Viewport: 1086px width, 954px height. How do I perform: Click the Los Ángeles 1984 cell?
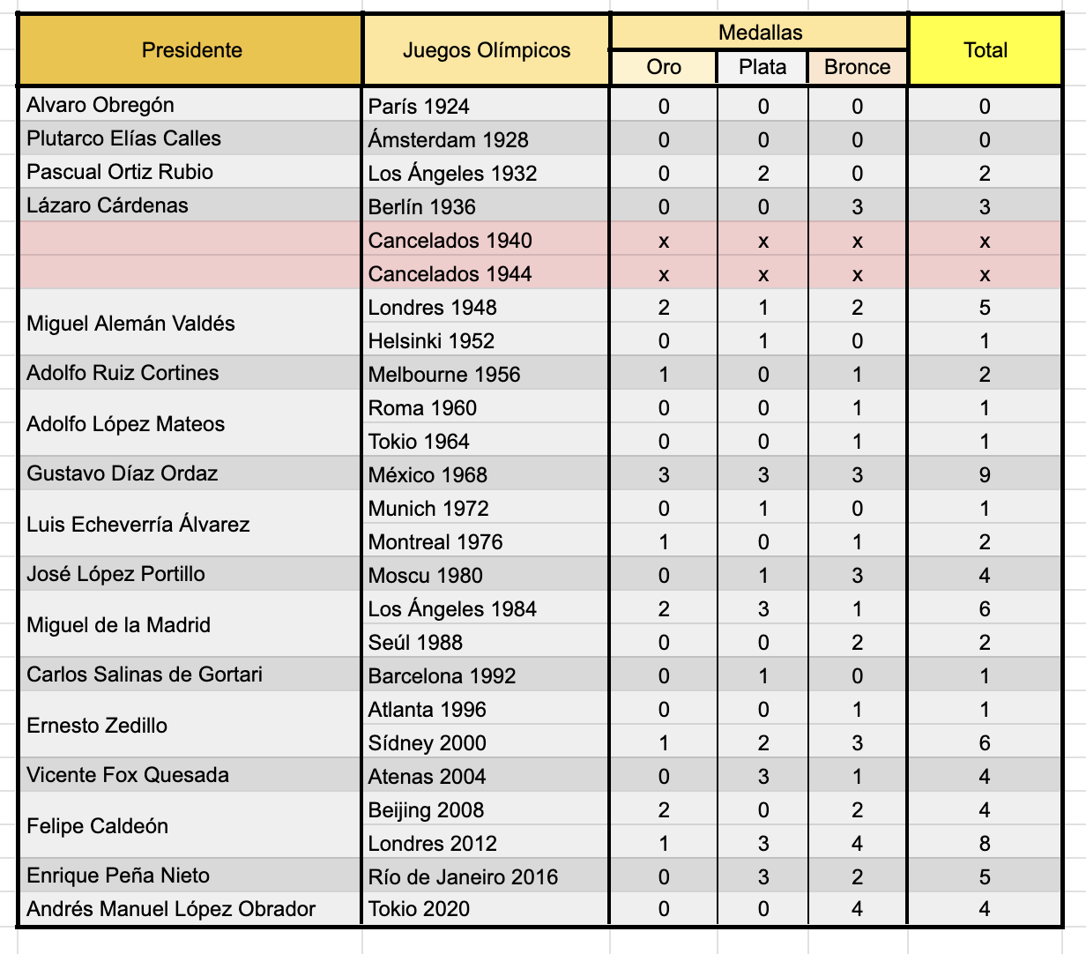(486, 608)
